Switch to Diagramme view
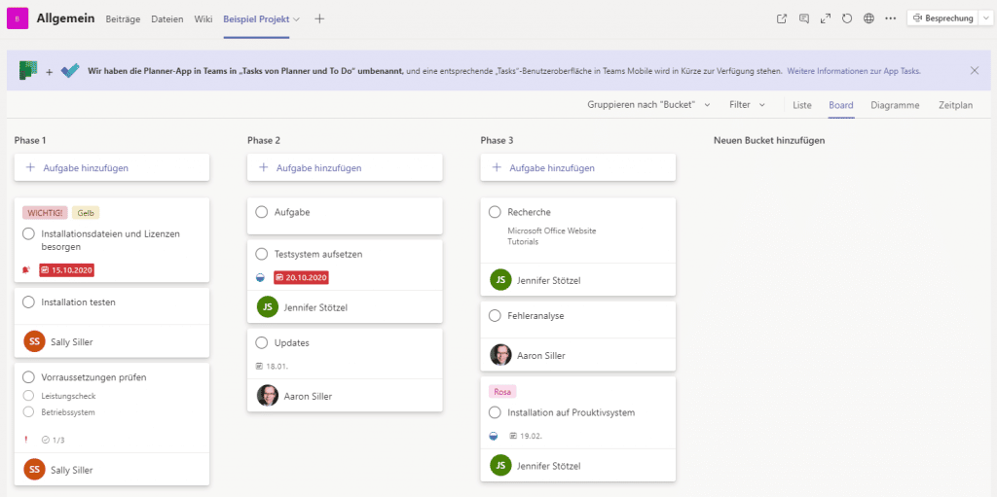The height and width of the screenshot is (497, 997). [x=895, y=105]
